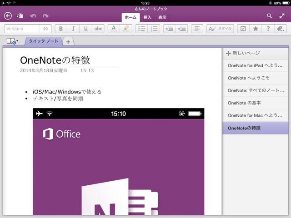
Task: Open the OneNote for Mac へよう... page
Action: pos(255,115)
